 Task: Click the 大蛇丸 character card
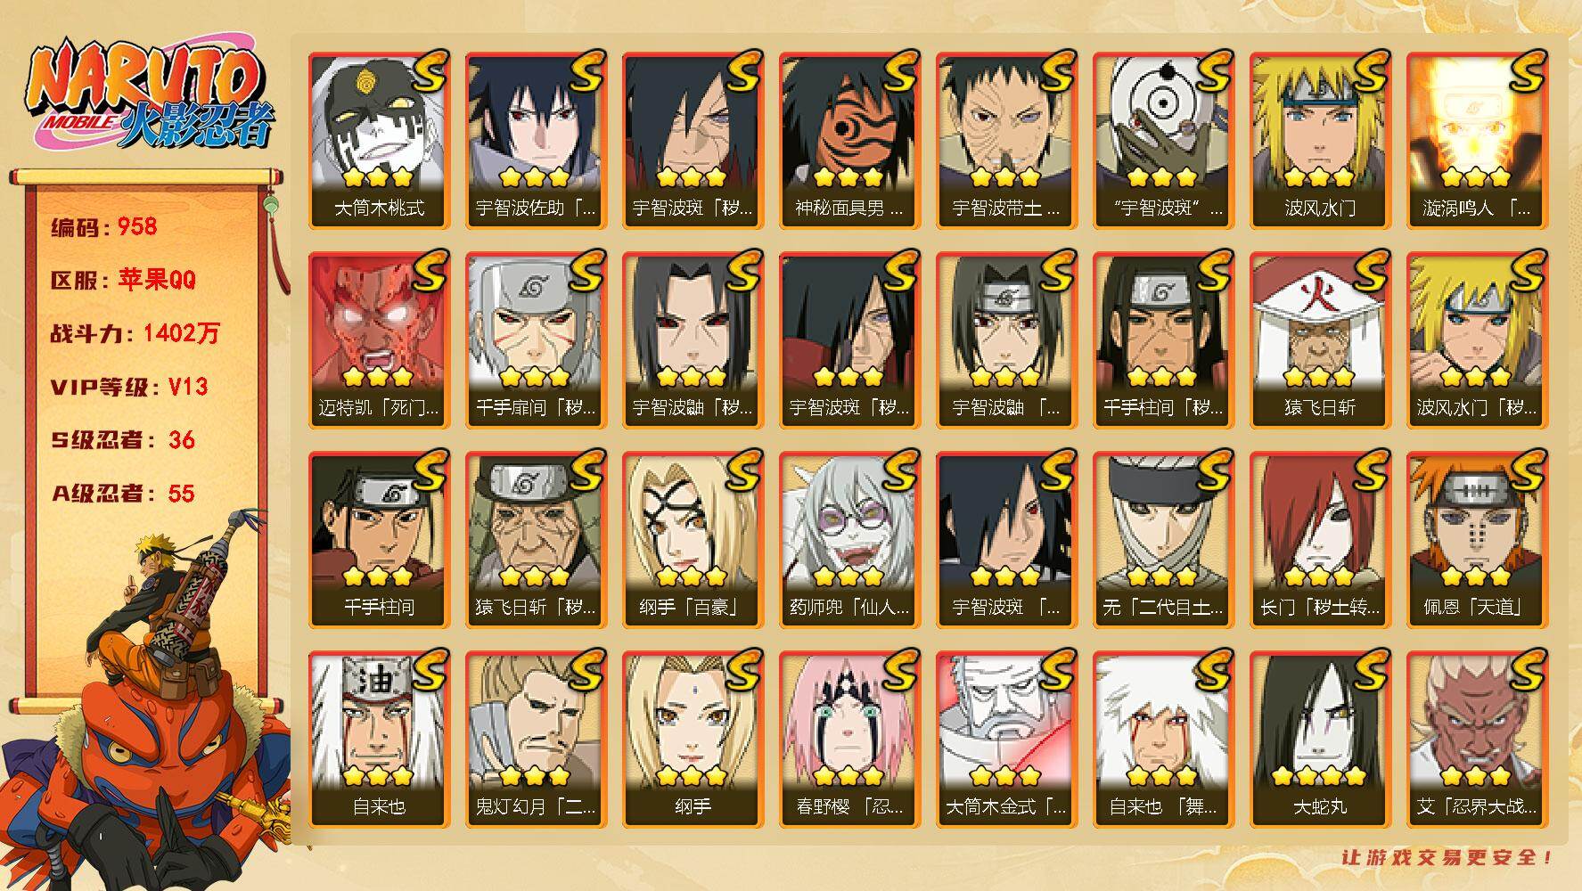point(1320,740)
